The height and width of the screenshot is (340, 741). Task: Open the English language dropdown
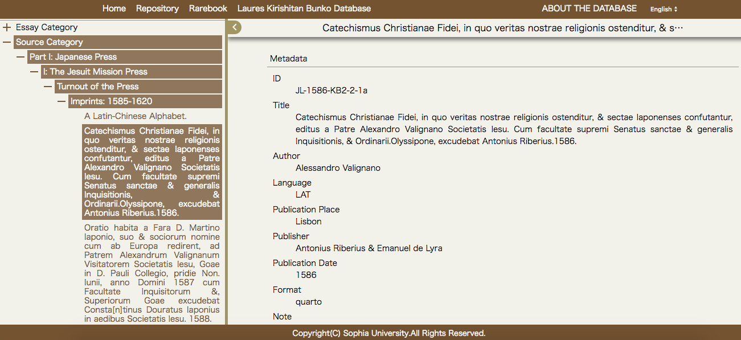664,9
